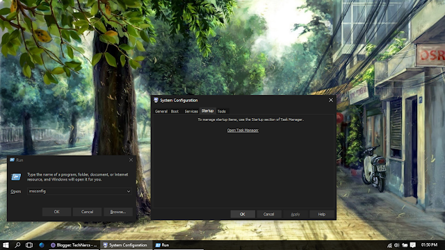Confirm System Configuration with OK
The width and height of the screenshot is (445, 250).
point(243,215)
